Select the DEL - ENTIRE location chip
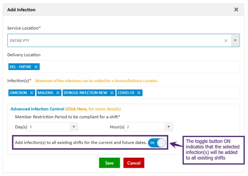Viewport: 248px width, 176px height. pos(21,67)
